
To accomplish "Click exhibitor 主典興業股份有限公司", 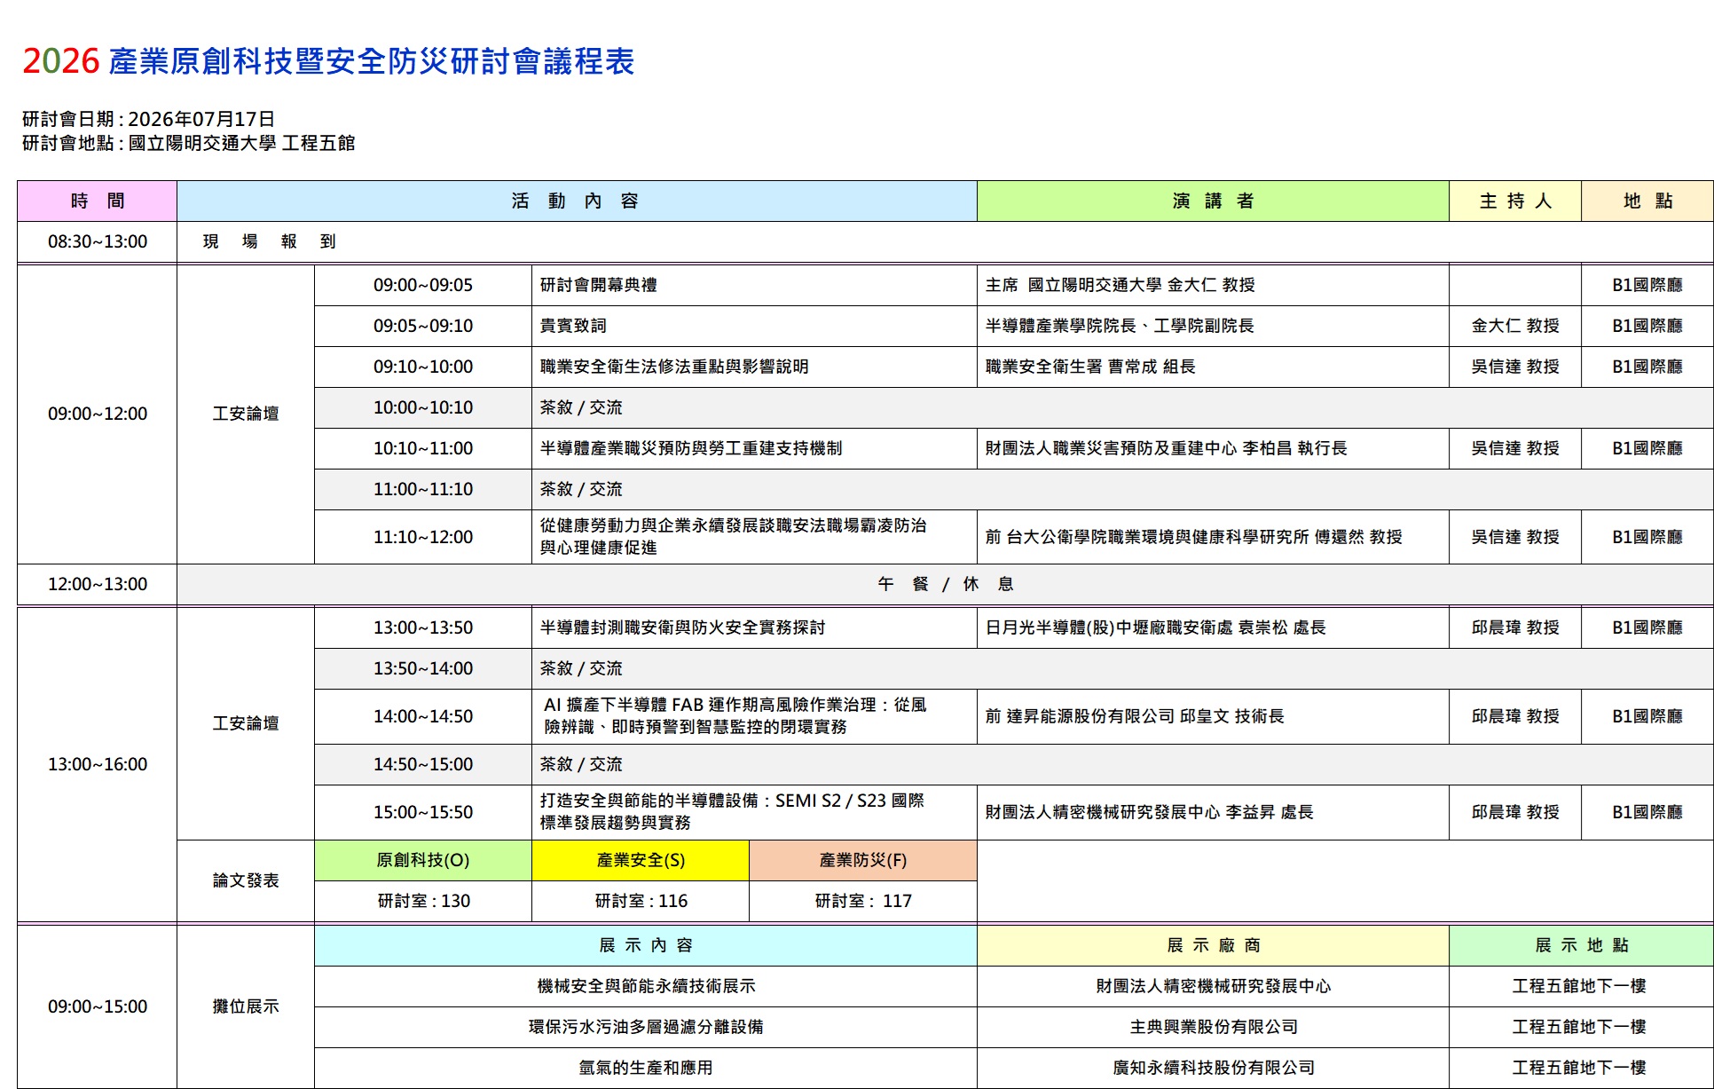I will click(x=1213, y=1027).
